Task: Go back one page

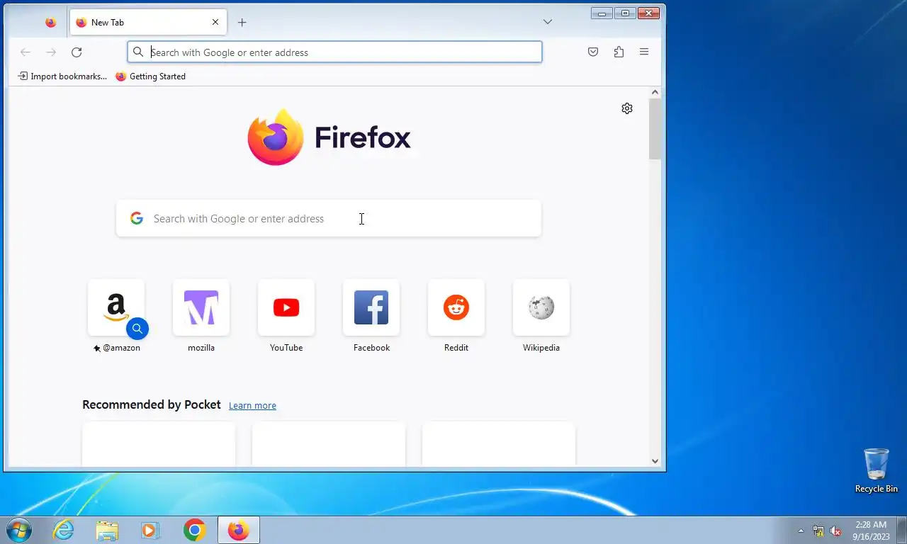Action: tap(26, 52)
